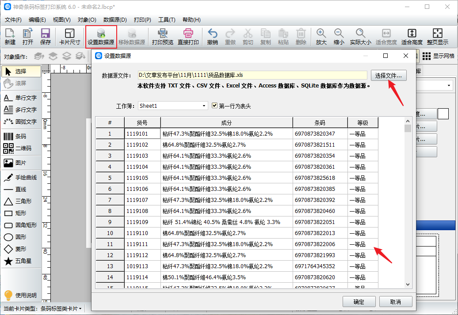Click the white color swatch in right panel
The image size is (458, 315).
tap(443, 114)
